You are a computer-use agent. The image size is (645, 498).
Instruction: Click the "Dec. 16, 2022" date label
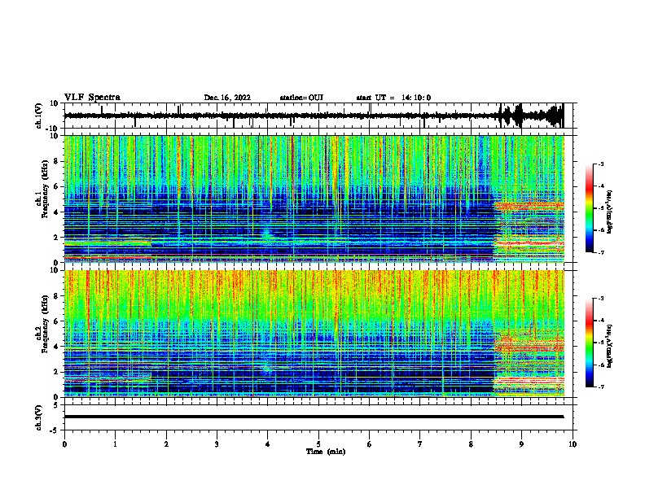(227, 98)
